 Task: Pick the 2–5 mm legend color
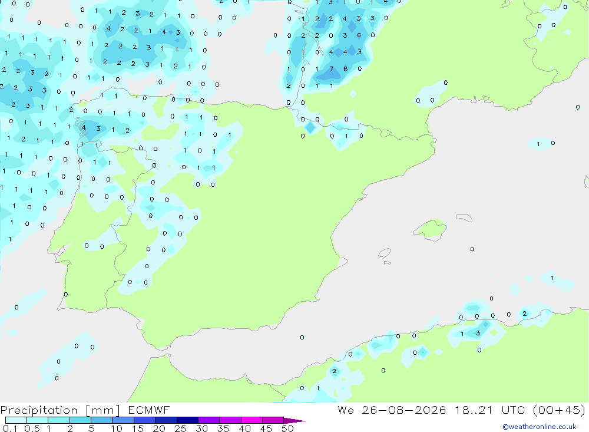(80, 420)
